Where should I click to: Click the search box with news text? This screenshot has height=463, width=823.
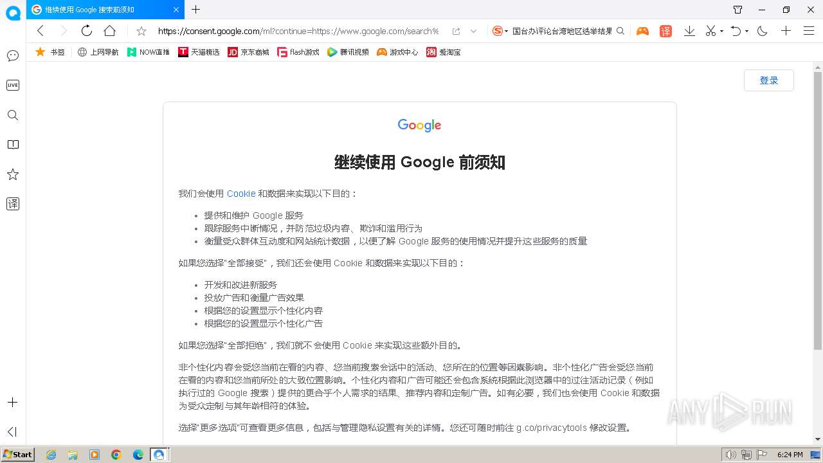pos(562,31)
